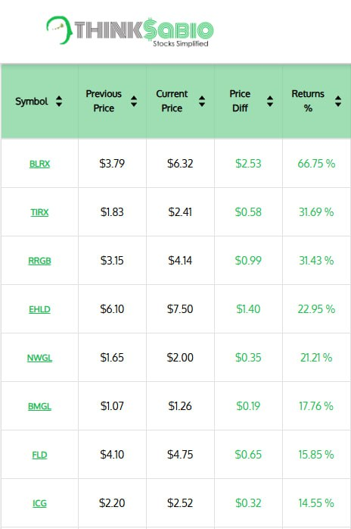Screen dimensions: 351x529
Task: Open the TIRX stock link
Action: point(39,212)
